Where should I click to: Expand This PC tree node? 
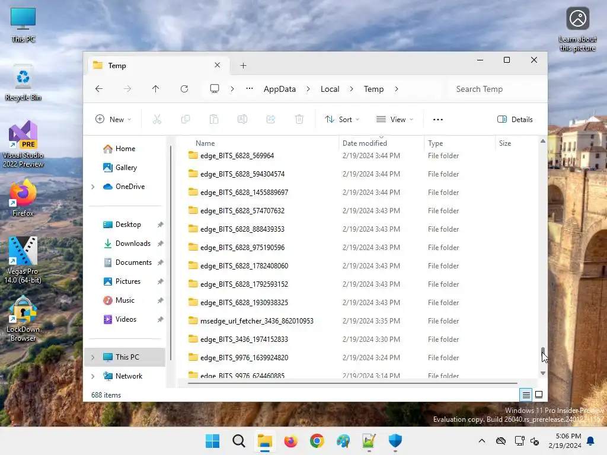click(93, 357)
